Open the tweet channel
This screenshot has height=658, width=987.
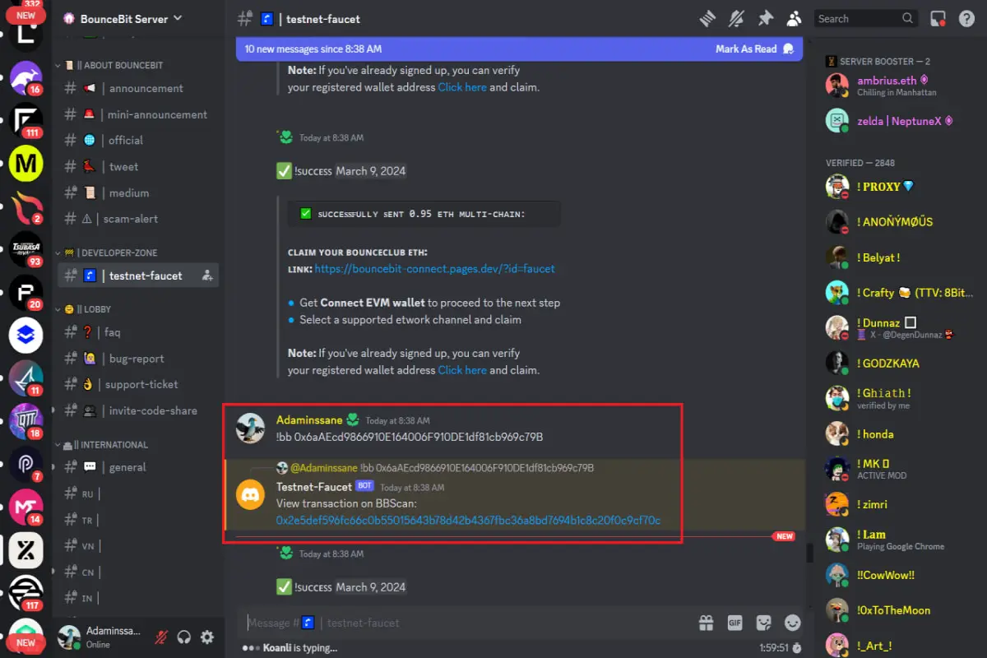coord(138,166)
